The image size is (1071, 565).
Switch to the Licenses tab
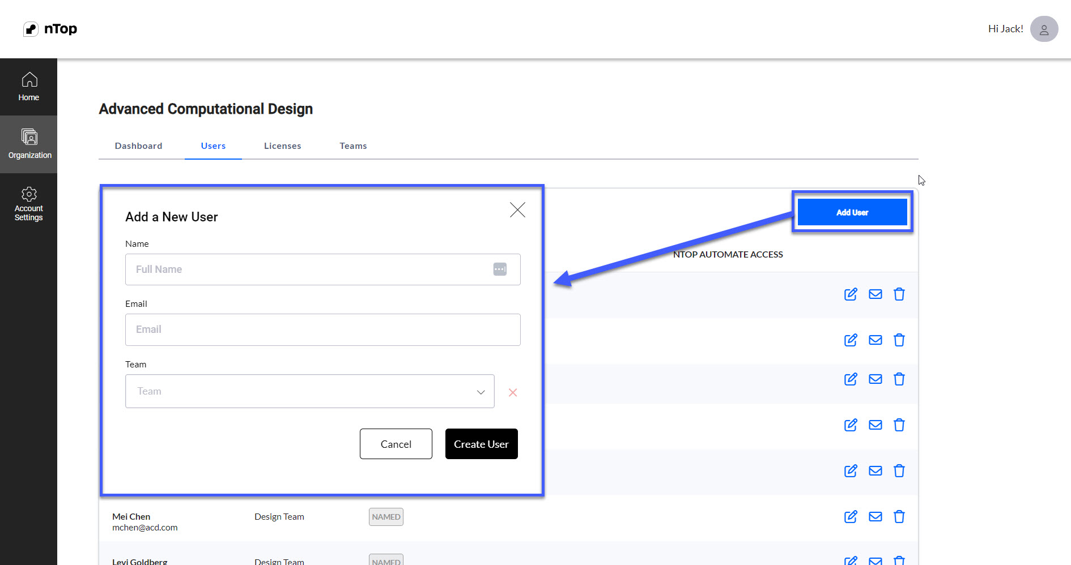(283, 146)
